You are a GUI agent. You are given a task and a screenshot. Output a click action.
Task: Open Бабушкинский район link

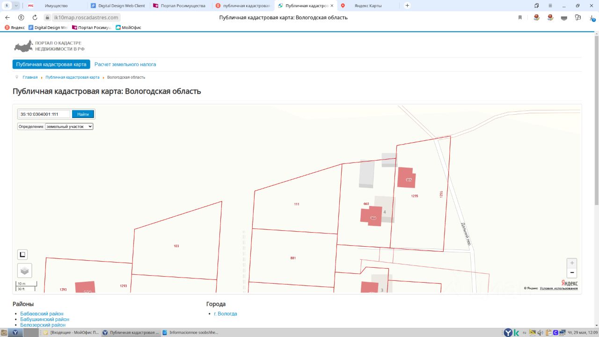(44, 319)
